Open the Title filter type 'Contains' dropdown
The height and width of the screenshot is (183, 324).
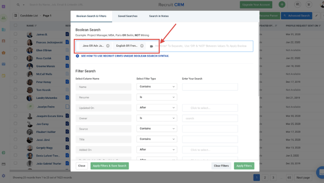click(x=157, y=139)
